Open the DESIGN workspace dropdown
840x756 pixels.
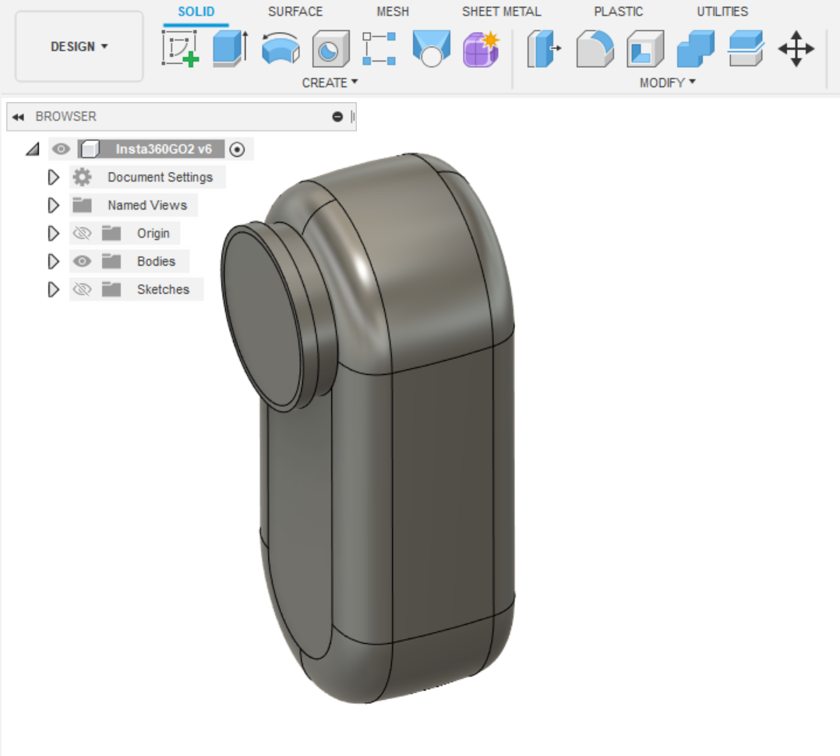[79, 47]
